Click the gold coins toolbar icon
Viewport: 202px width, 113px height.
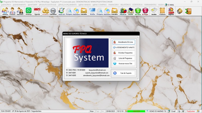point(180,11)
